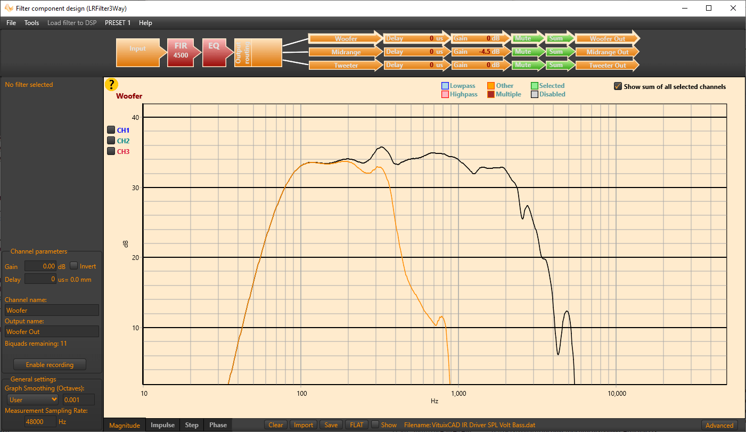Switch to the Impulse tab
This screenshot has width=746, height=432.
pos(162,425)
